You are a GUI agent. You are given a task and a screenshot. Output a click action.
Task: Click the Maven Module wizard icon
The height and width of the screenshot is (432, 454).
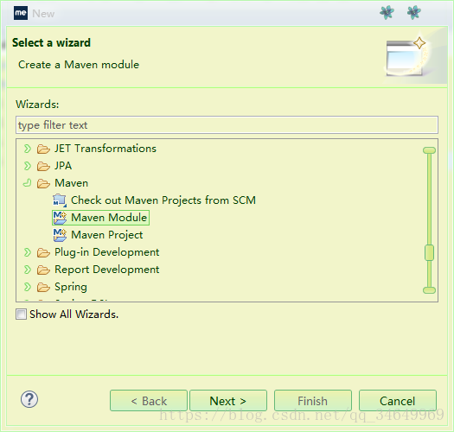[x=60, y=218]
